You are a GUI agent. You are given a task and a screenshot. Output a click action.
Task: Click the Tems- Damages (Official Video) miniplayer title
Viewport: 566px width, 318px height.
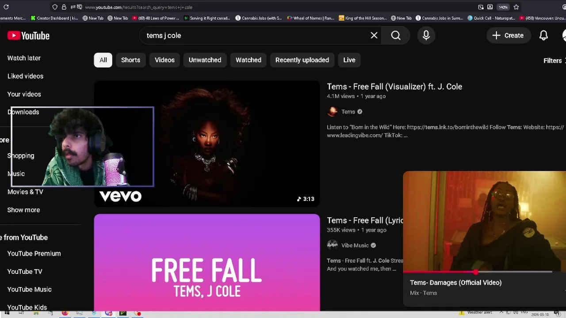point(455,283)
